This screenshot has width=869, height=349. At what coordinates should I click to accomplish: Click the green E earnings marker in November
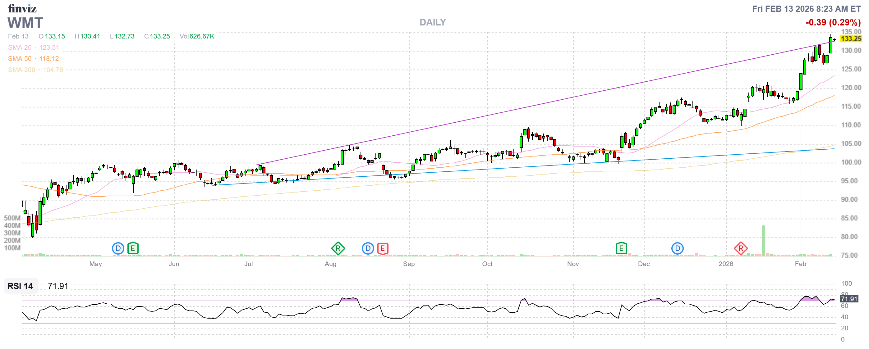click(621, 249)
